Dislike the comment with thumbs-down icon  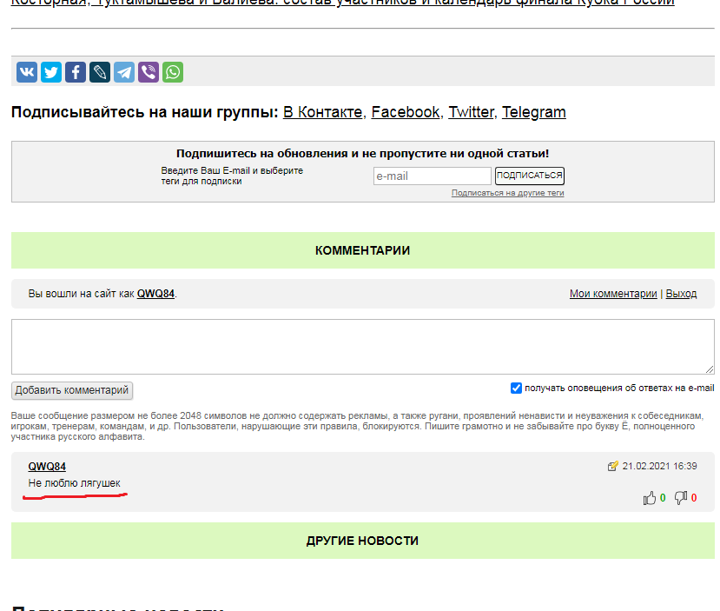681,498
